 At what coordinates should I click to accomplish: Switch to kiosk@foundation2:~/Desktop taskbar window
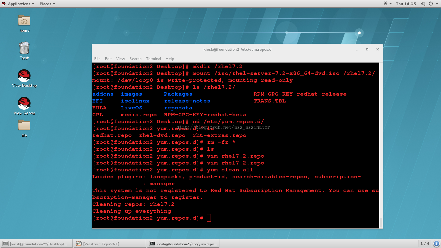(36, 244)
